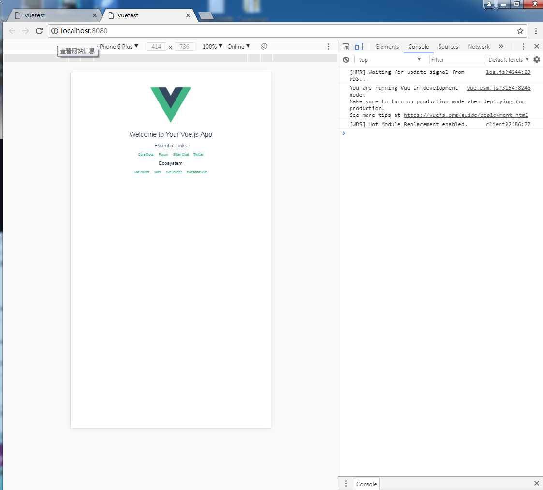This screenshot has height=490, width=543.
Task: Click the Vue logo image
Action: (x=170, y=104)
